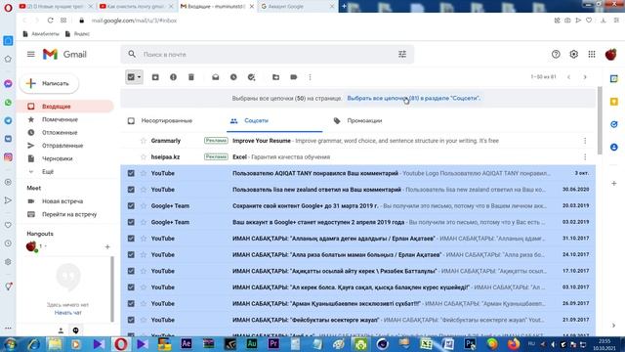Open Gmail settings gear
625x352 pixels.
(x=573, y=55)
